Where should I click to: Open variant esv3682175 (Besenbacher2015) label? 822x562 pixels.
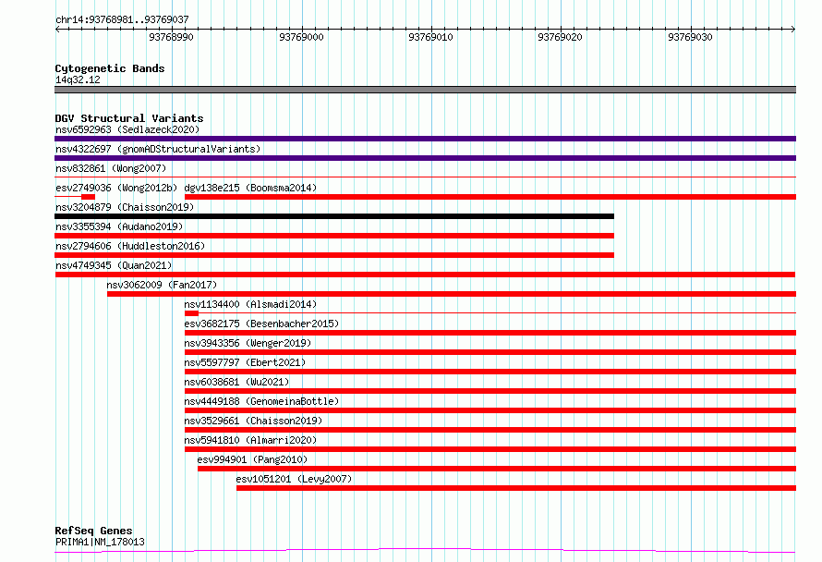click(x=261, y=324)
